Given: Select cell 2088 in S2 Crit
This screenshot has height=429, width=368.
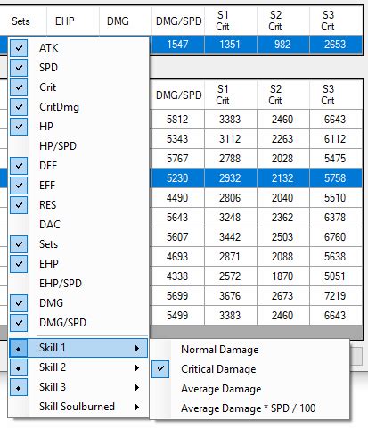Looking at the screenshot, I should click(x=283, y=257).
